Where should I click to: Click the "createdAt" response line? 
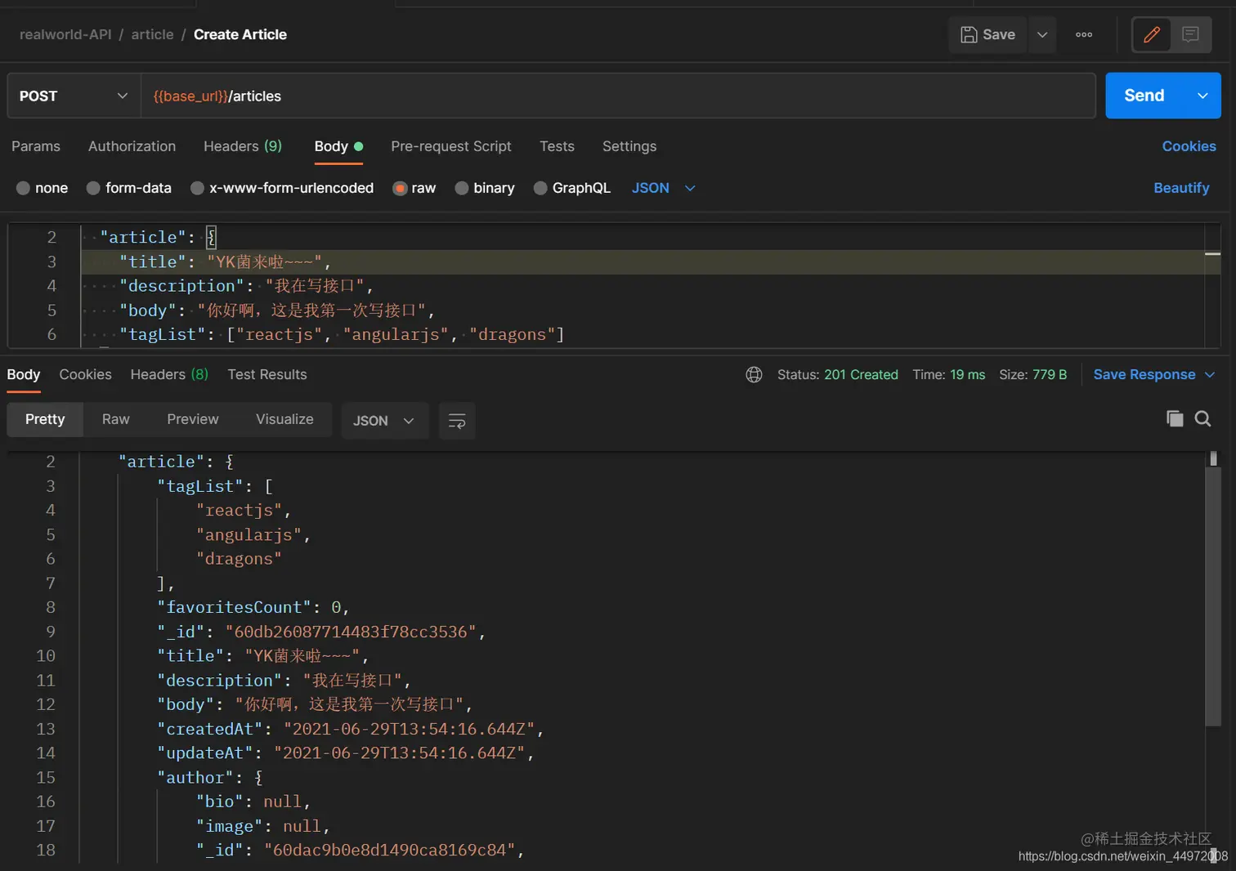(x=351, y=729)
